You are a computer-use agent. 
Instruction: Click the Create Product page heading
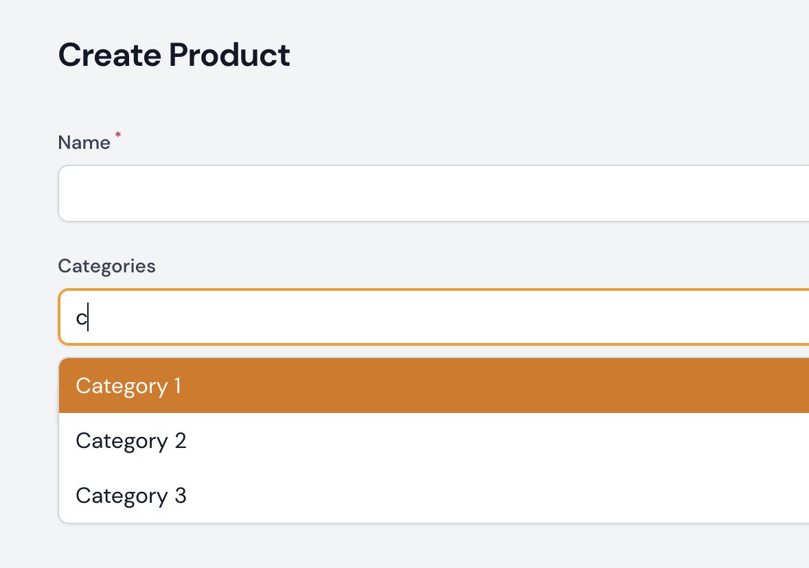tap(174, 55)
